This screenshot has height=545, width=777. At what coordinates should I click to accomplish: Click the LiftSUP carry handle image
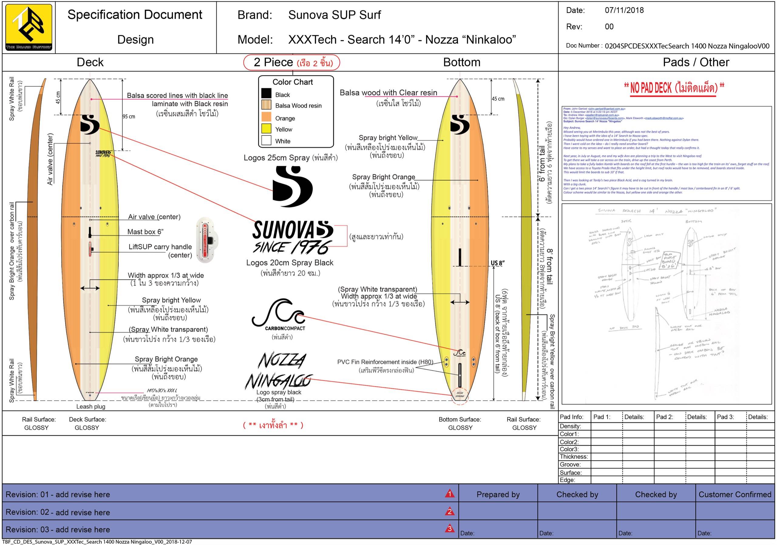click(207, 240)
